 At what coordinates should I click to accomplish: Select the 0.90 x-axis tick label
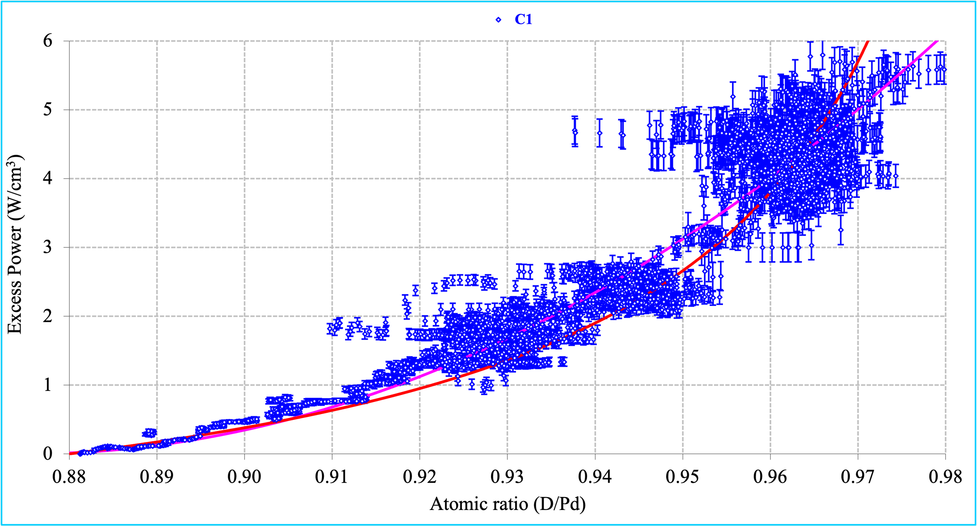(x=244, y=477)
